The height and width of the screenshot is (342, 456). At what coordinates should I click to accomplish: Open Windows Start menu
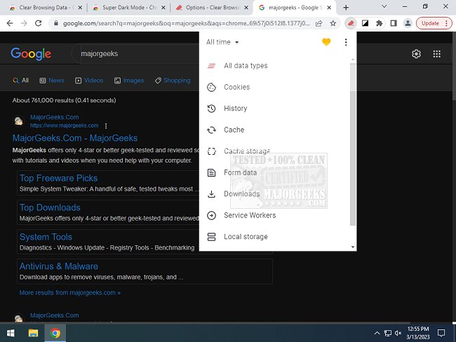click(11, 333)
